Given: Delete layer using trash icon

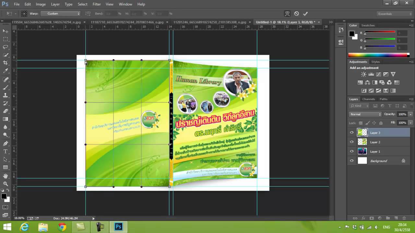Looking at the screenshot, I should (404, 218).
